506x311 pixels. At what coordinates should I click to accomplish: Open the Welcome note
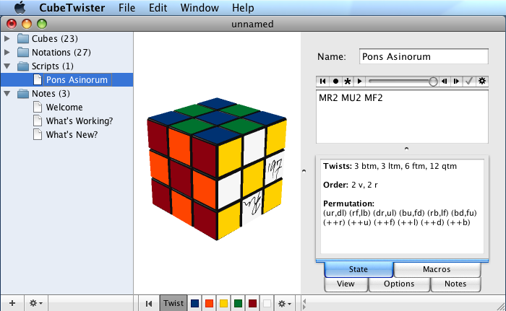coord(64,107)
